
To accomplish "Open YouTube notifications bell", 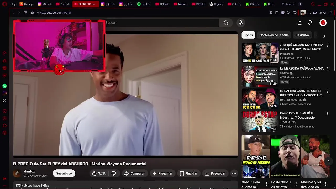I will click(310, 23).
